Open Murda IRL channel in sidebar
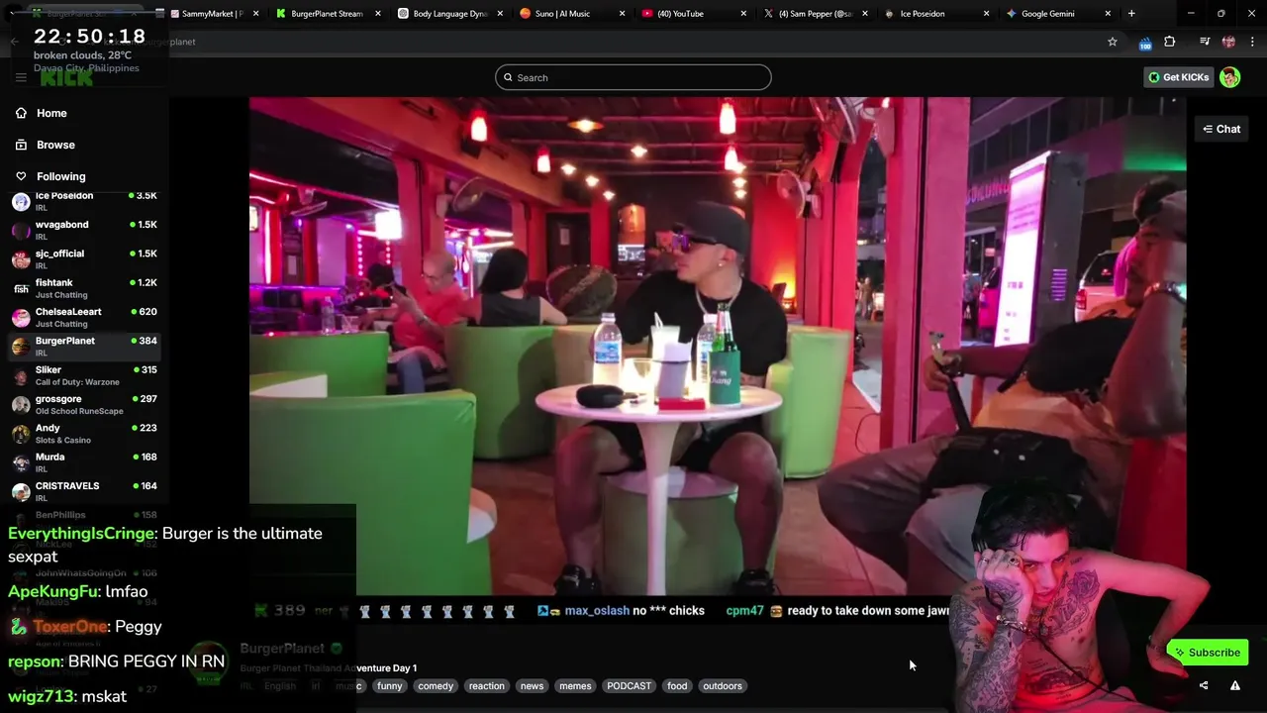 (84, 462)
